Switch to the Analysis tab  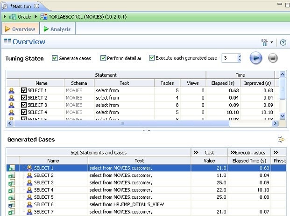pyautogui.click(x=57, y=29)
